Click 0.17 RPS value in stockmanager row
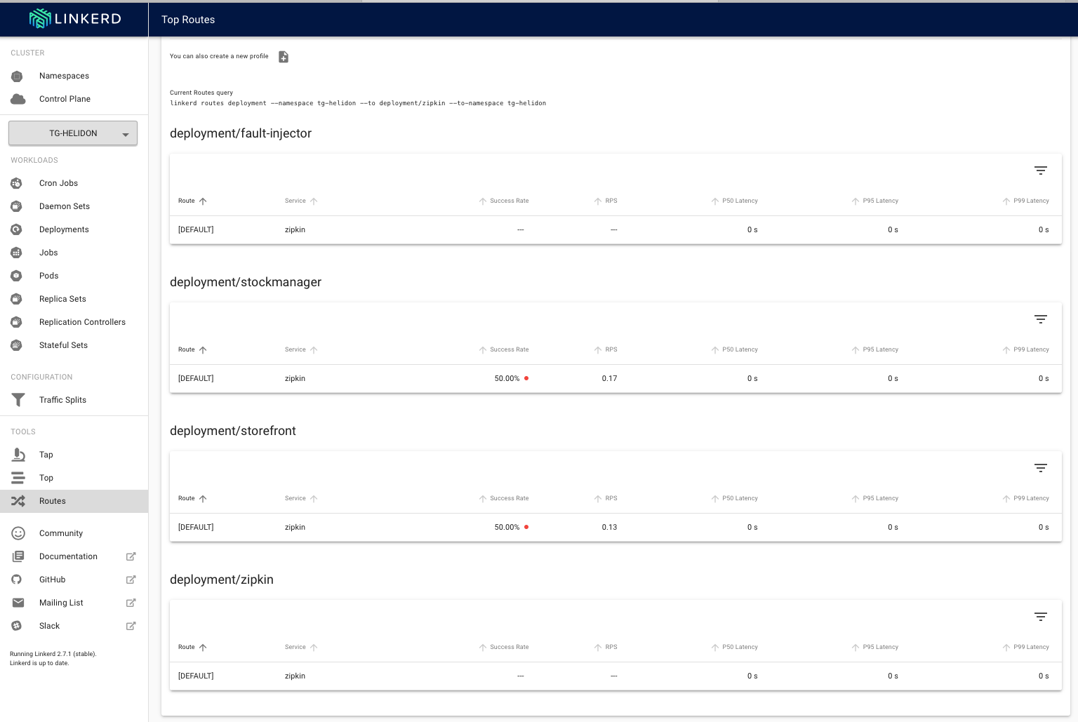 609,378
